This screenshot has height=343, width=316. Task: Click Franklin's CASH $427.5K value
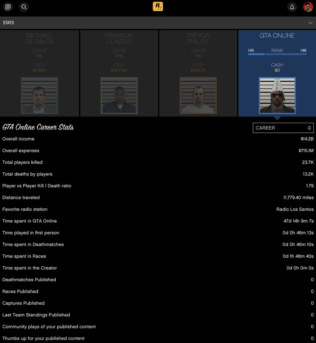pyautogui.click(x=119, y=70)
